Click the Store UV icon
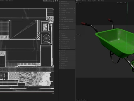 click(60, 64)
